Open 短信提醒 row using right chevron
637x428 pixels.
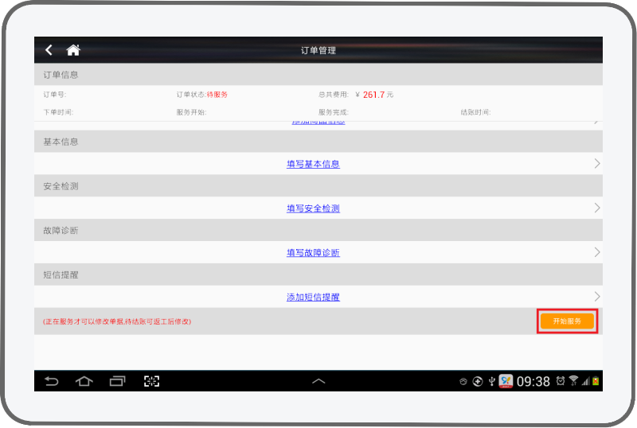click(x=596, y=297)
